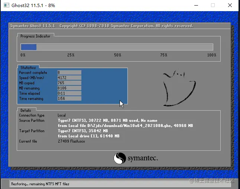Click the Time remaining label

31,99
